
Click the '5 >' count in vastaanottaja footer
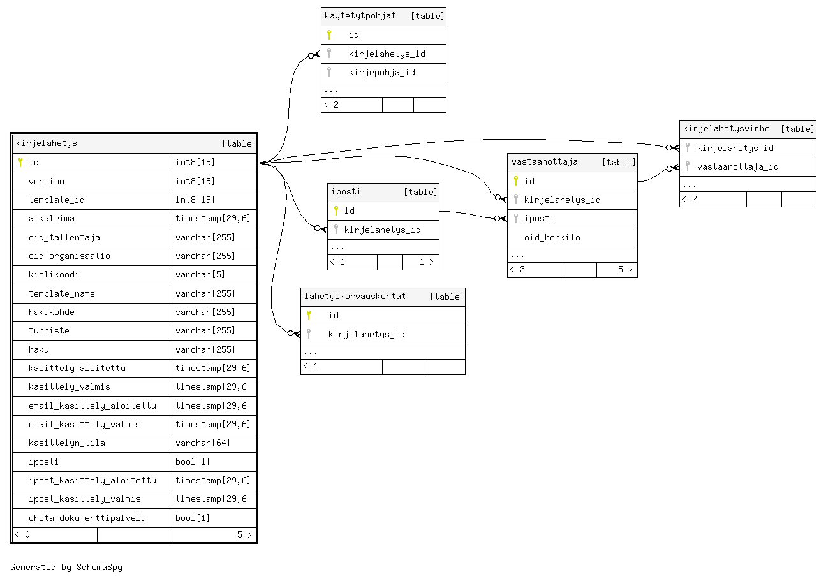click(x=625, y=269)
